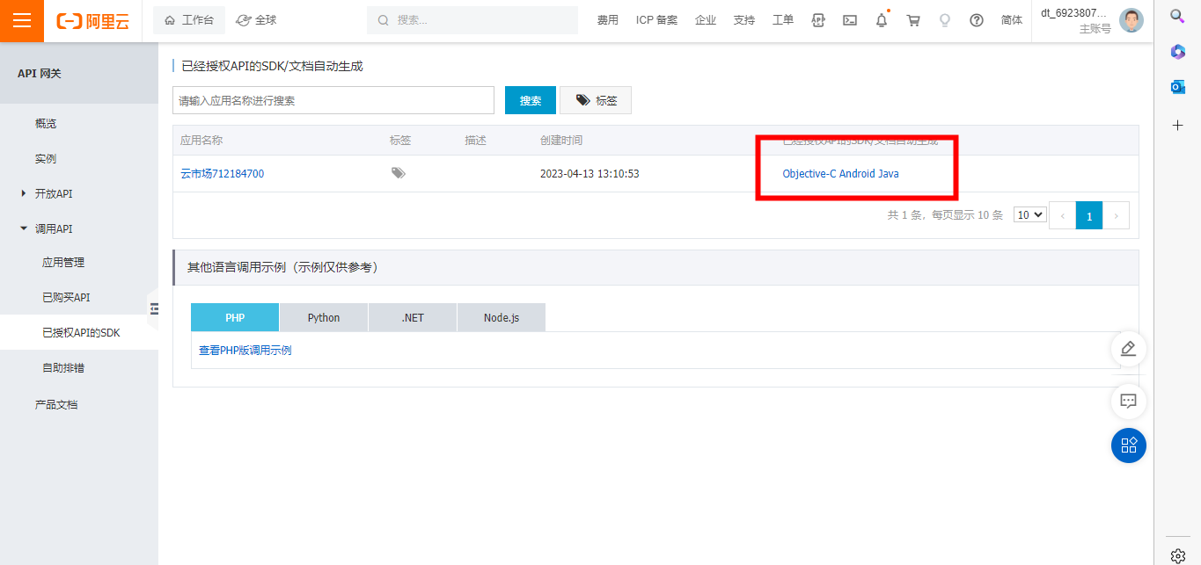Open 查看PHP版调用示例 link
This screenshot has width=1201, height=565.
pos(245,351)
